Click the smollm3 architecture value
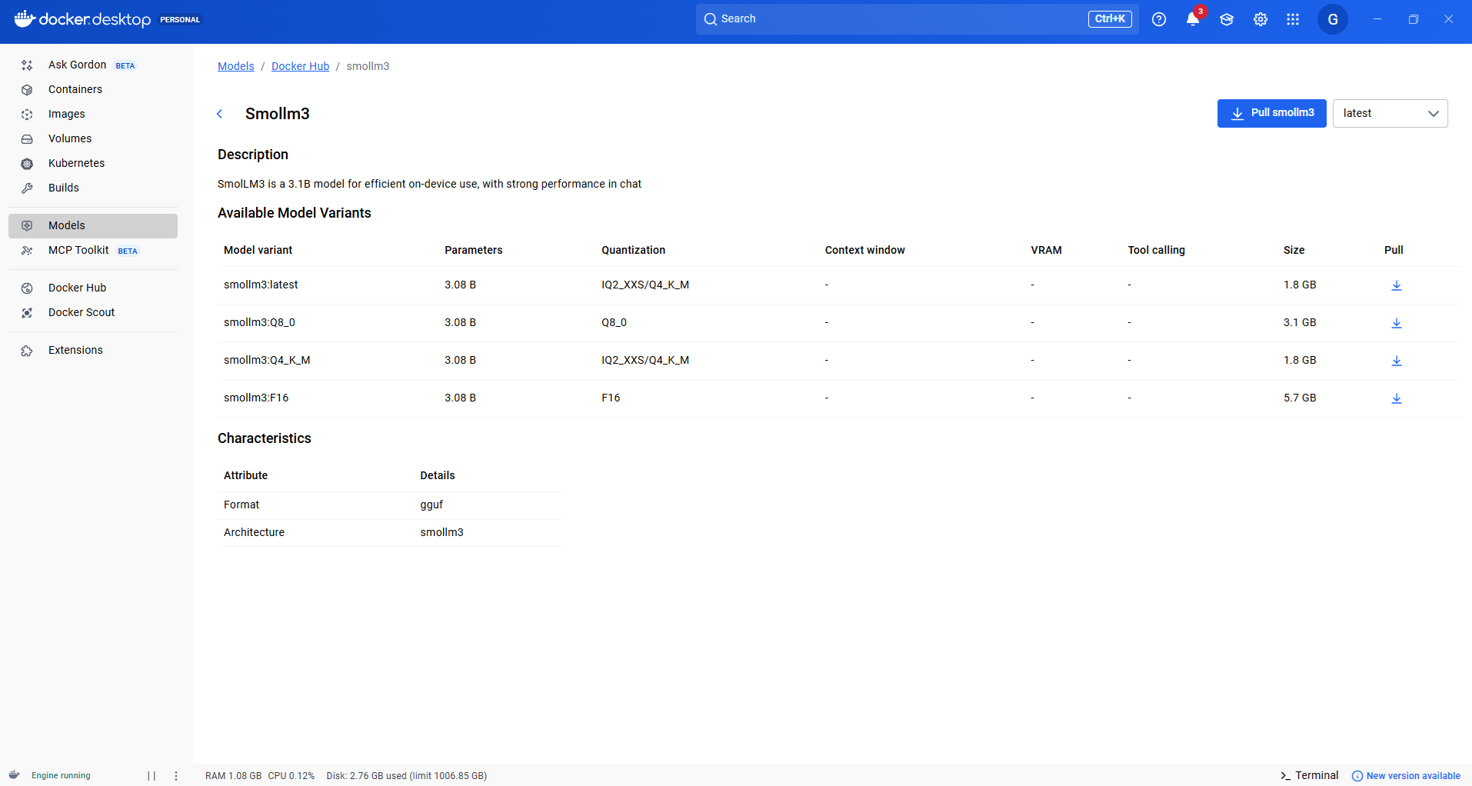The image size is (1472, 786). point(441,532)
